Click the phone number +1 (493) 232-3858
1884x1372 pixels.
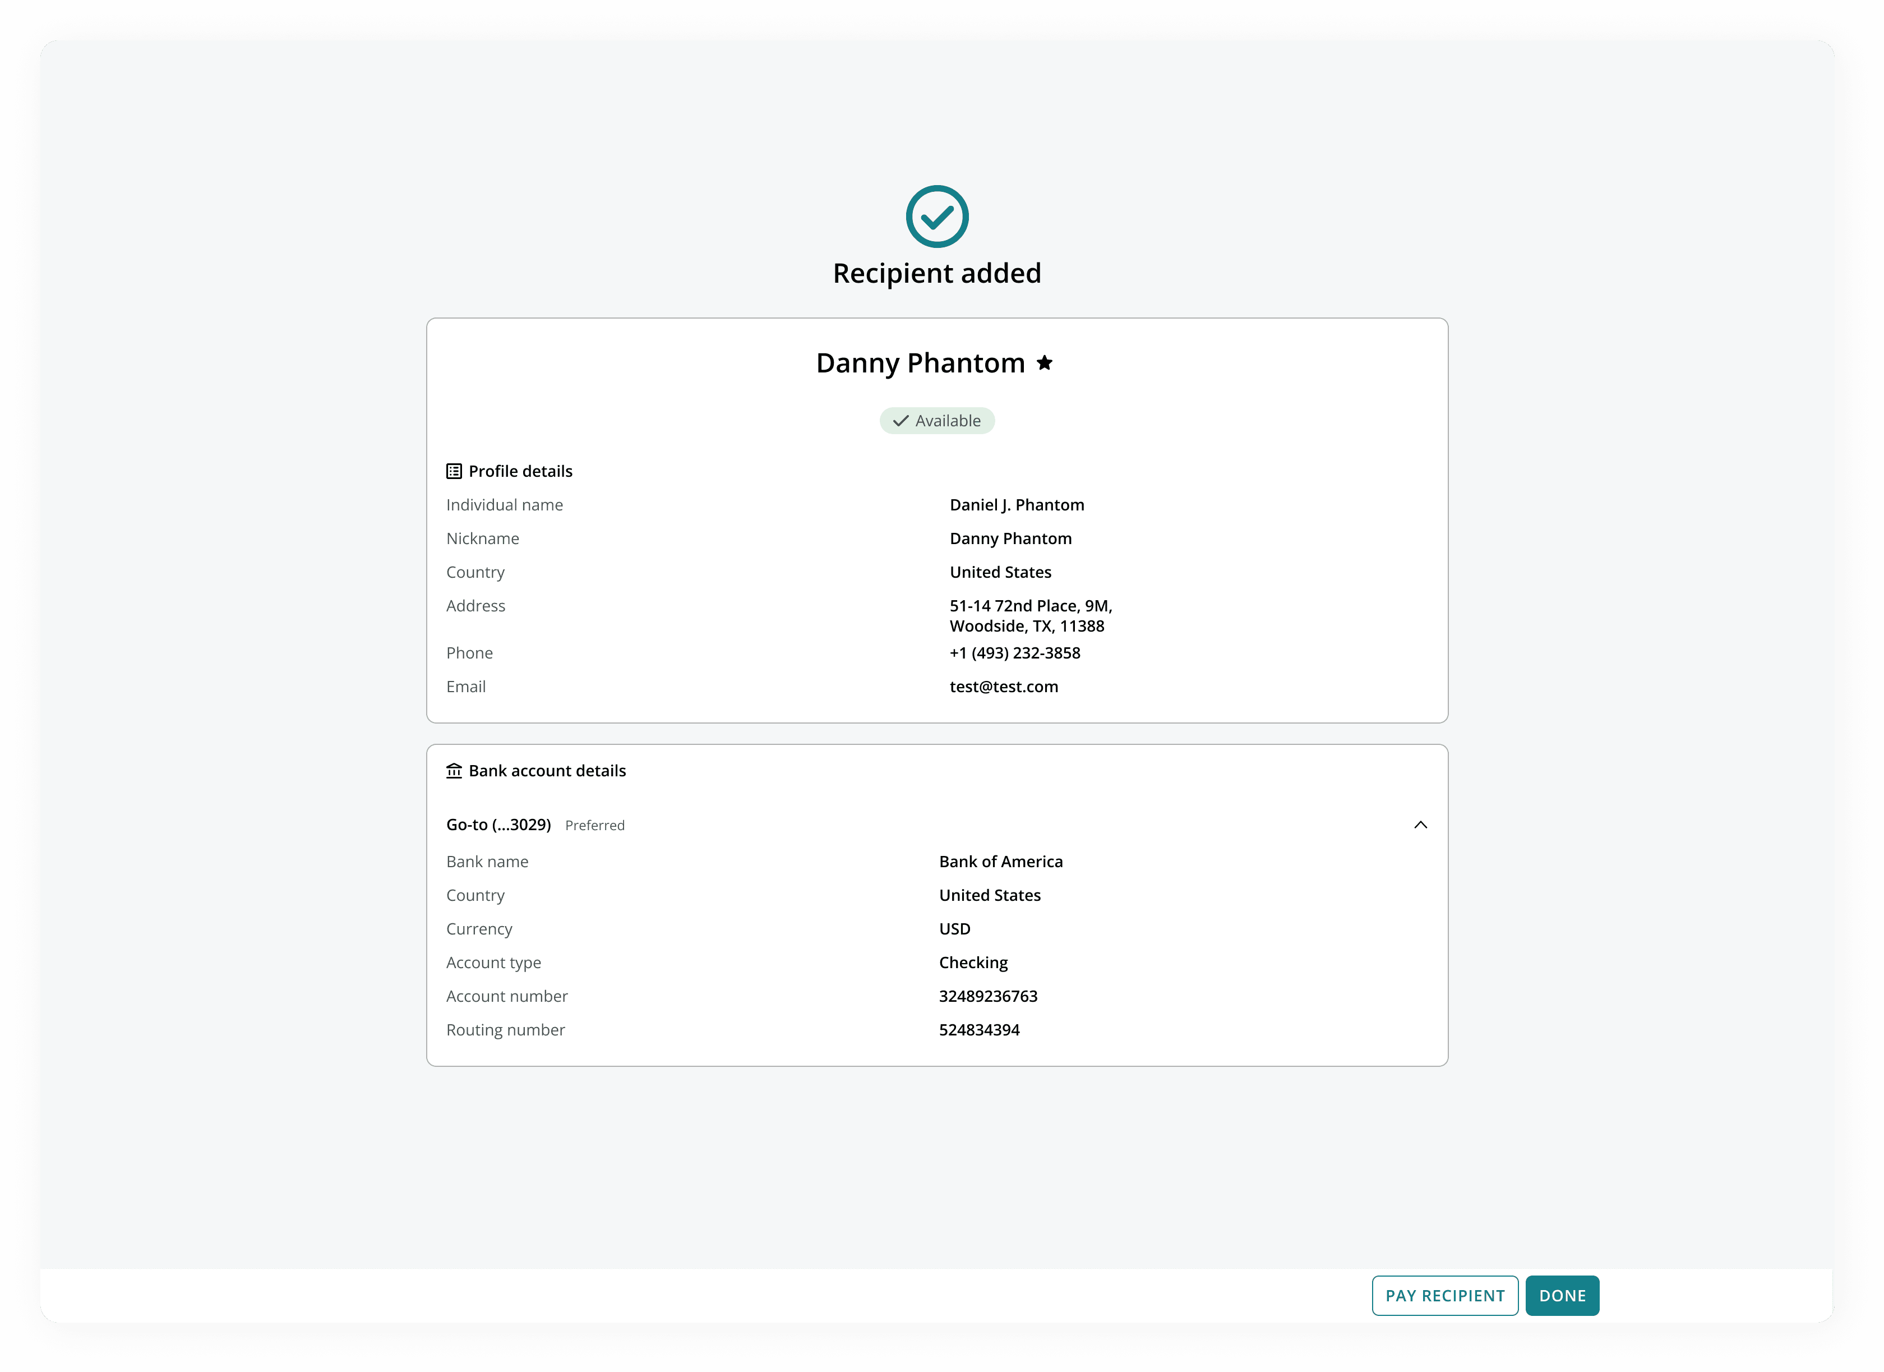pyautogui.click(x=1014, y=653)
